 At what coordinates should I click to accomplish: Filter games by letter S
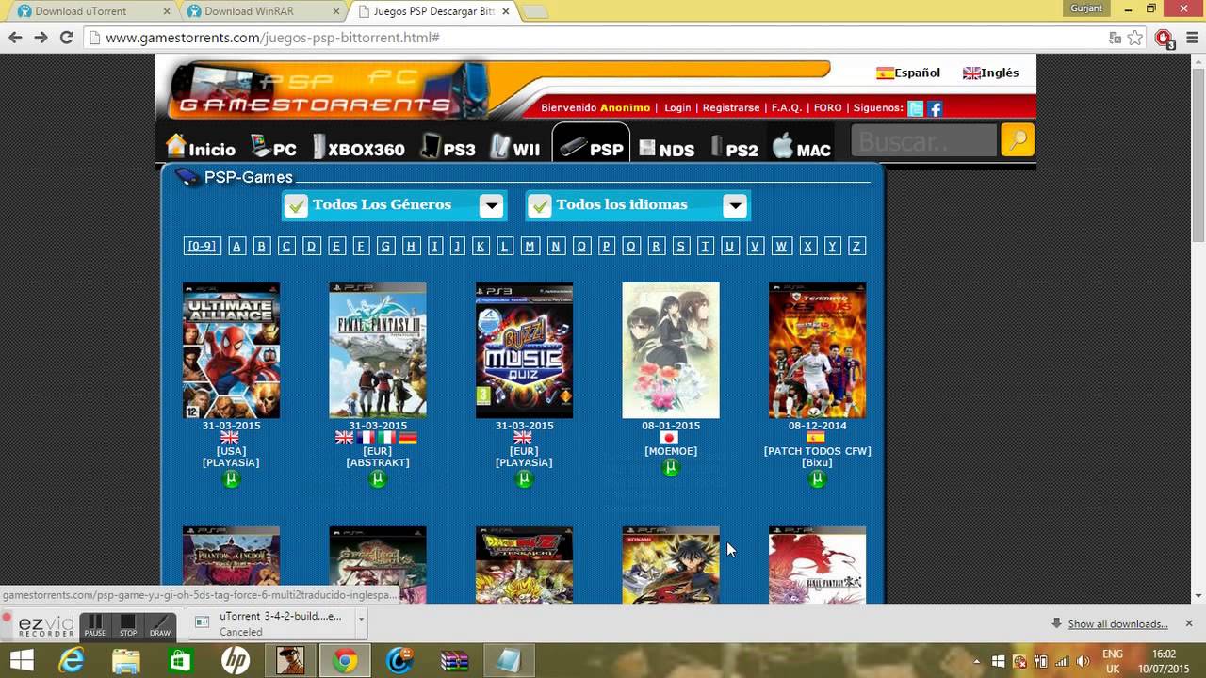pyautogui.click(x=679, y=246)
